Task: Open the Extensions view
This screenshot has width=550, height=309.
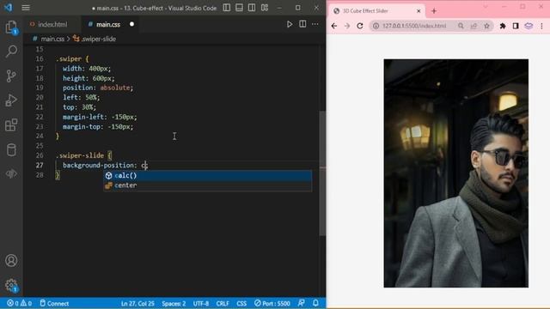Action: [x=11, y=124]
